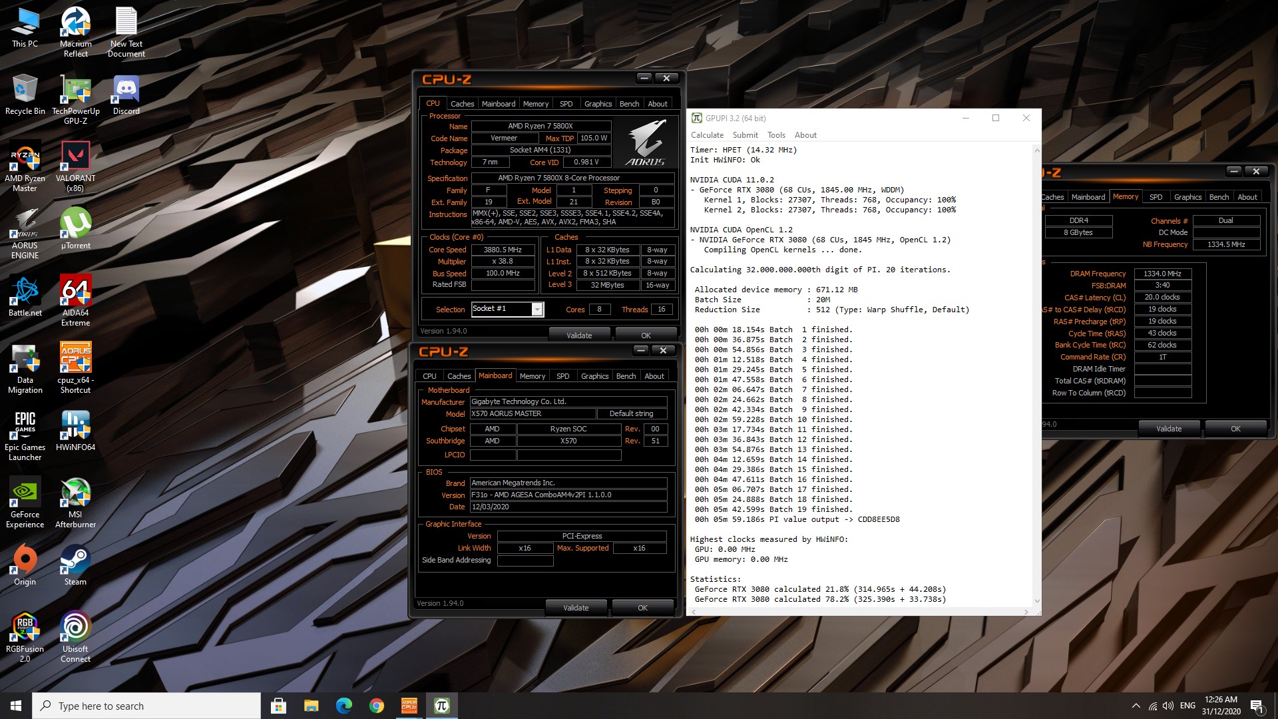Launch Epic Games Launcher icon
This screenshot has height=719, width=1278.
[25, 435]
